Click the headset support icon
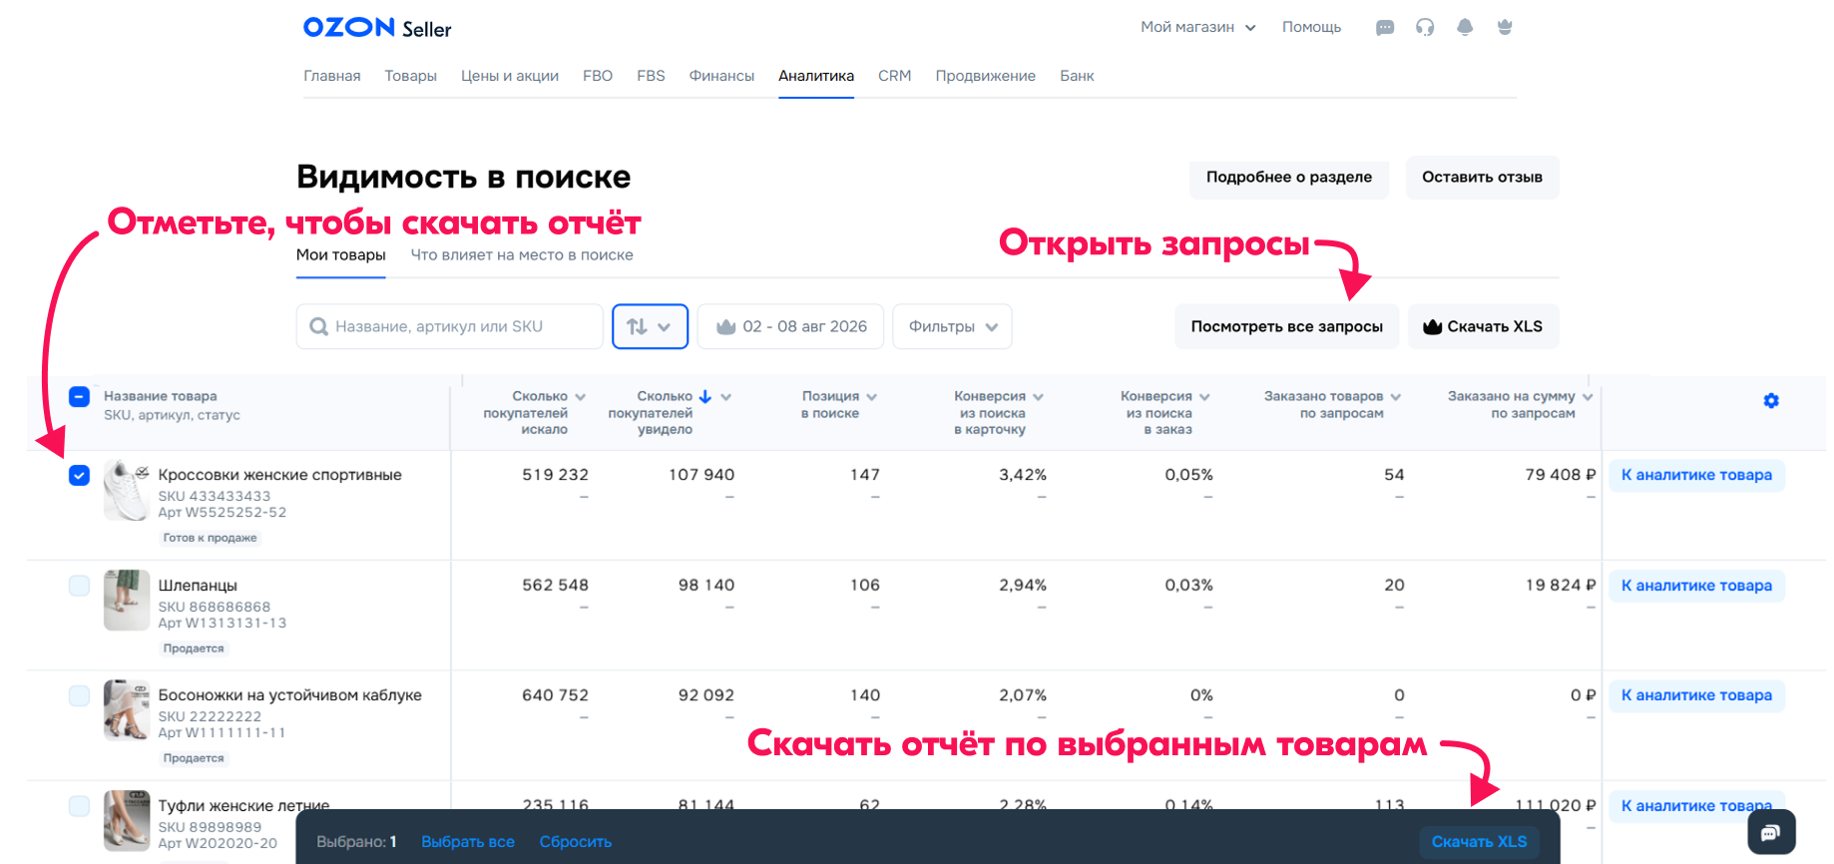The image size is (1834, 864). pos(1425,28)
